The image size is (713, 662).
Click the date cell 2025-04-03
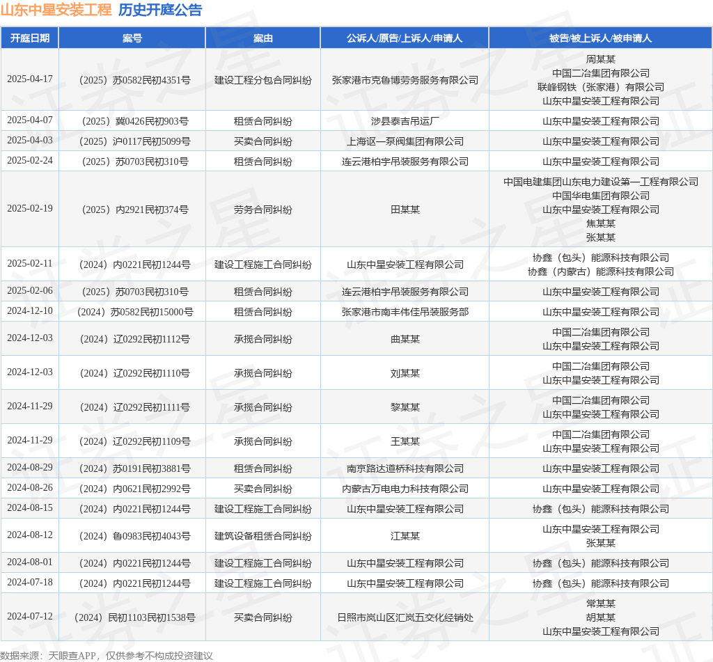click(x=30, y=141)
